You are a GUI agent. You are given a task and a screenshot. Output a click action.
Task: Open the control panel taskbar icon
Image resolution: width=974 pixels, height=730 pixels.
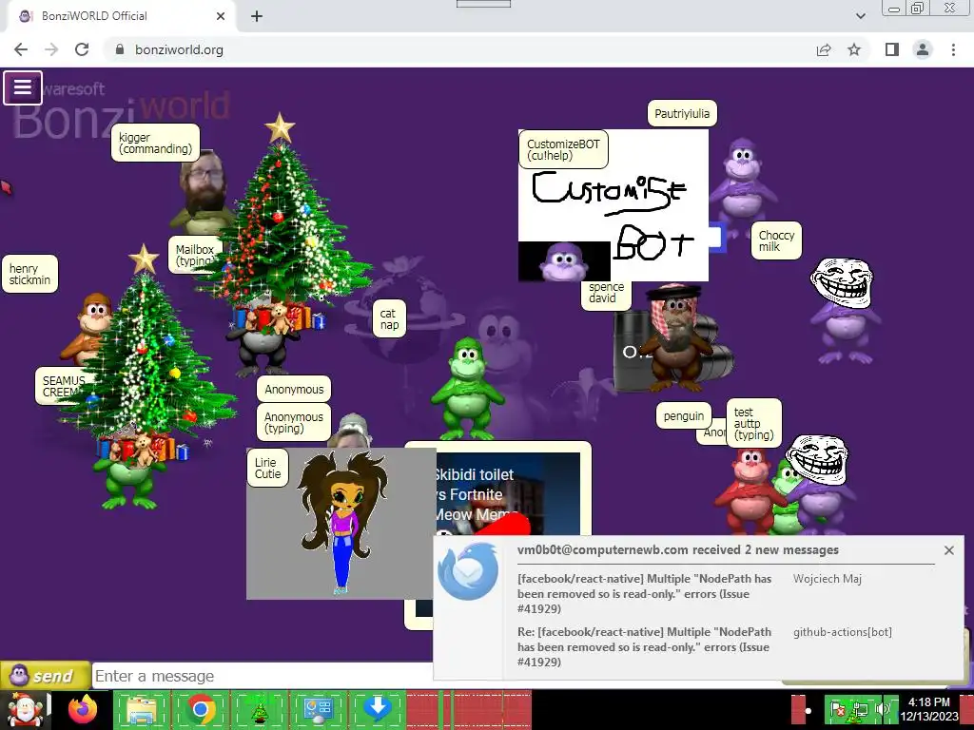(x=318, y=709)
